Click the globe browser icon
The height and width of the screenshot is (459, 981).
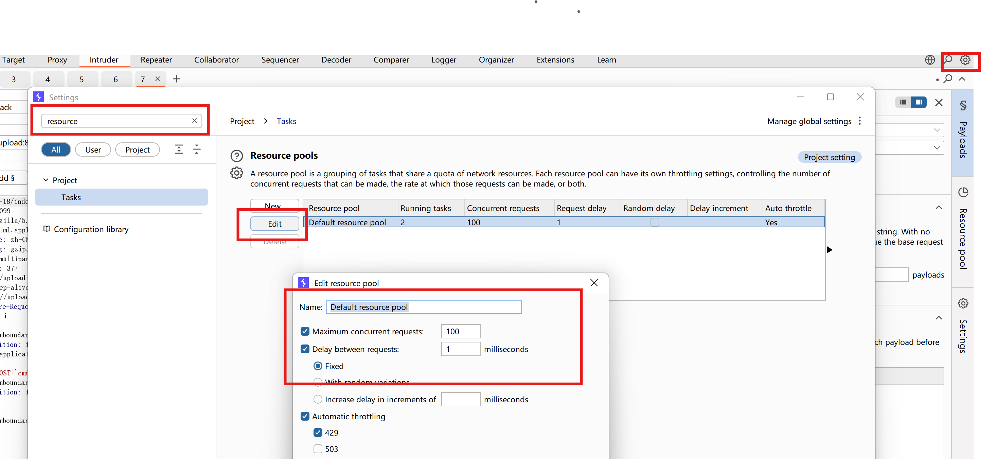click(930, 60)
